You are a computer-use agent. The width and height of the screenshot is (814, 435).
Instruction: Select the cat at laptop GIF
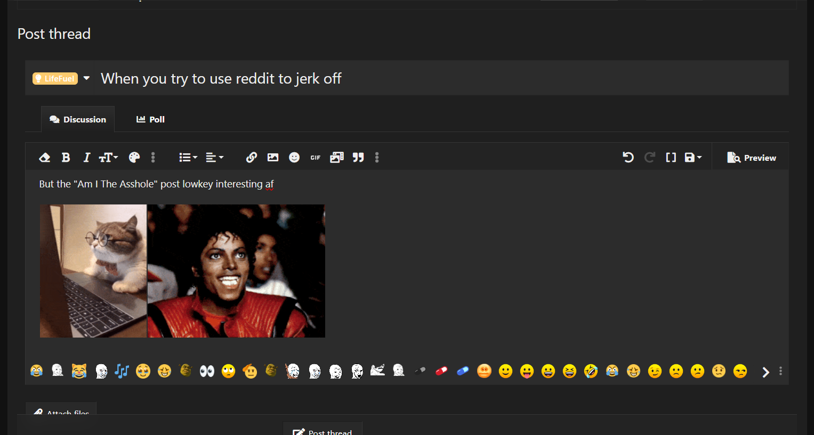93,271
